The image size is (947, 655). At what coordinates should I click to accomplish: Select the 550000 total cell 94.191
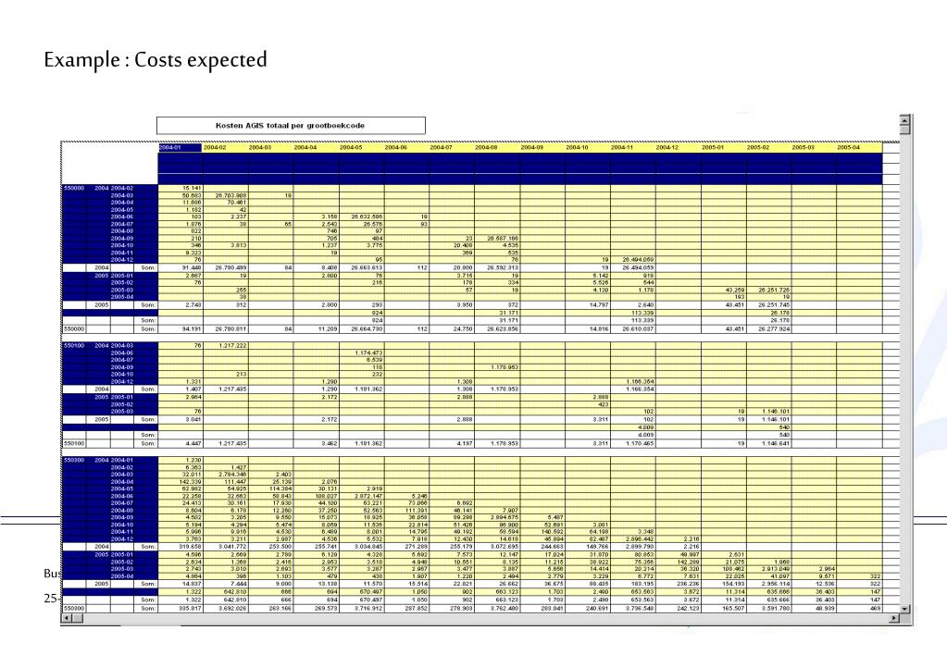point(181,329)
